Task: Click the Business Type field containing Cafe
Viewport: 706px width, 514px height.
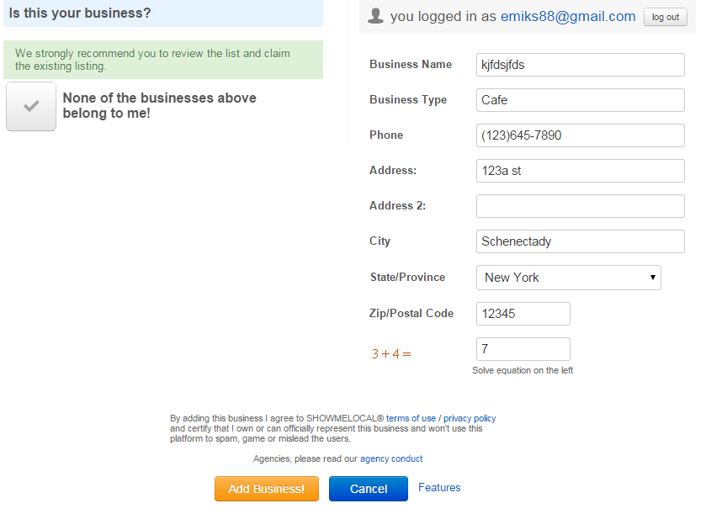Action: pyautogui.click(x=581, y=100)
